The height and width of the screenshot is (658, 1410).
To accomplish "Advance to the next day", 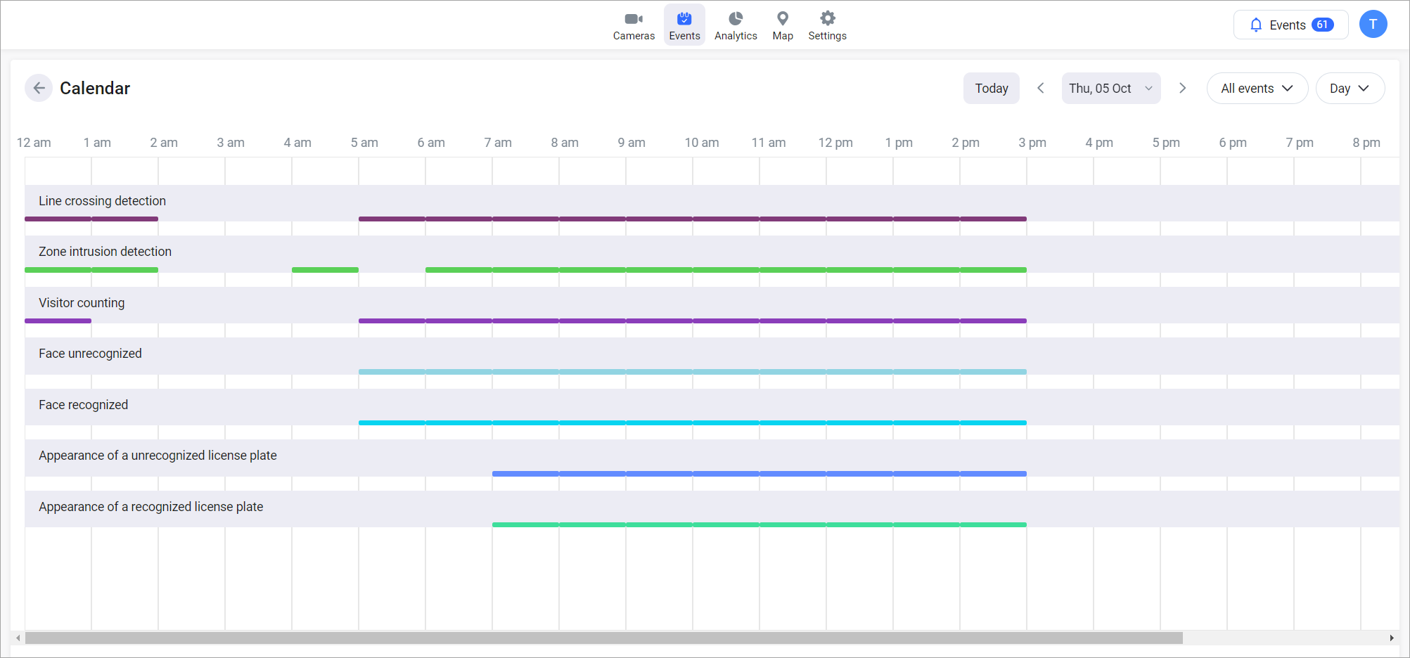I will pos(1182,88).
